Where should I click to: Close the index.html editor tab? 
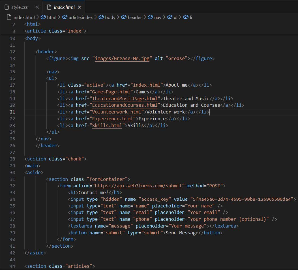pyautogui.click(x=80, y=7)
